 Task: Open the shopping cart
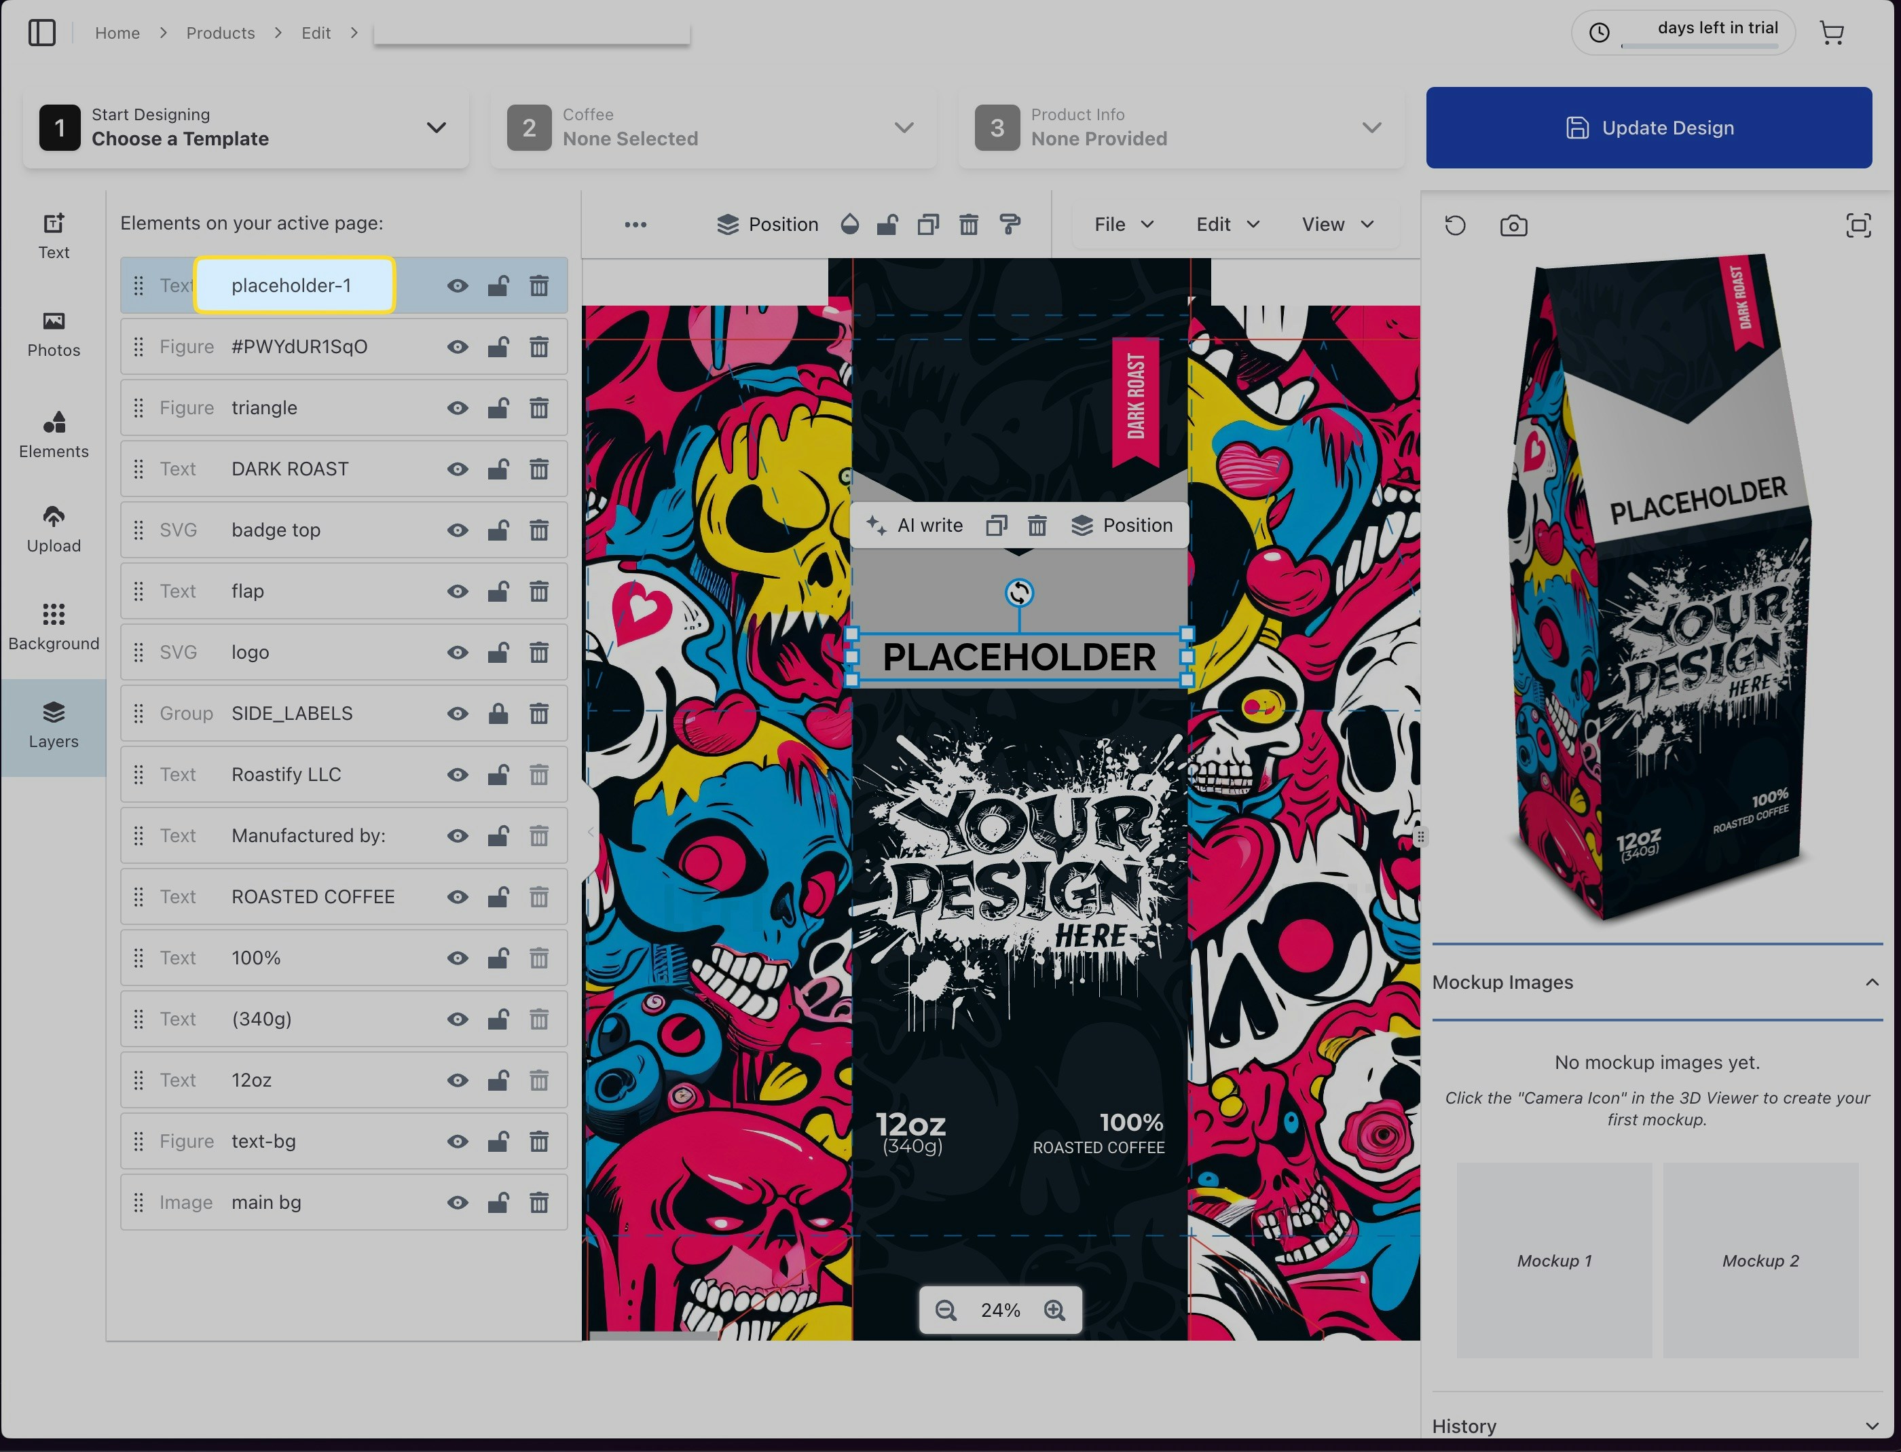click(1831, 33)
